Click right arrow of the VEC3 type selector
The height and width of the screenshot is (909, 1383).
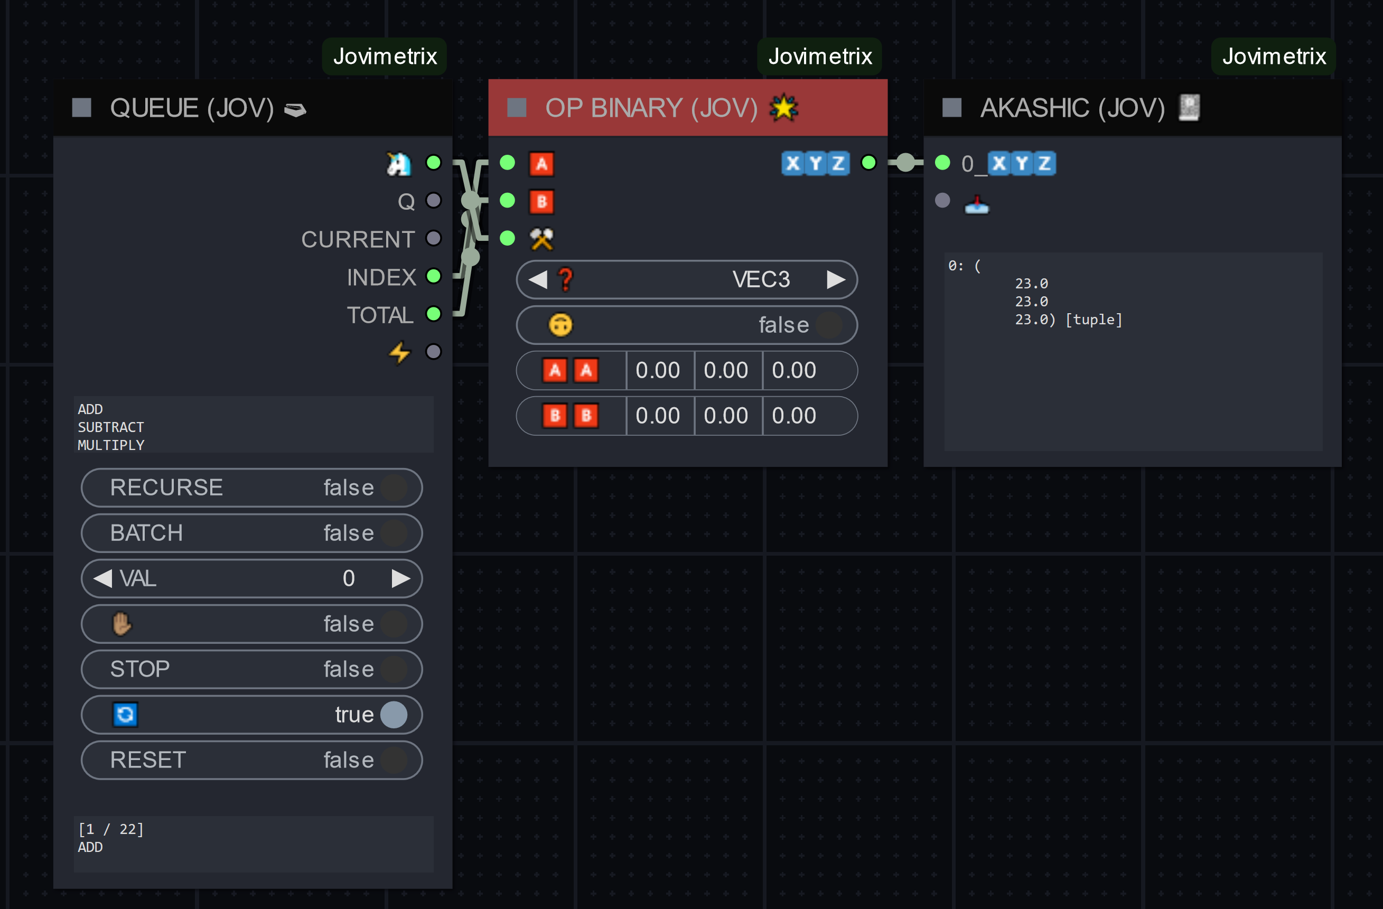point(836,280)
